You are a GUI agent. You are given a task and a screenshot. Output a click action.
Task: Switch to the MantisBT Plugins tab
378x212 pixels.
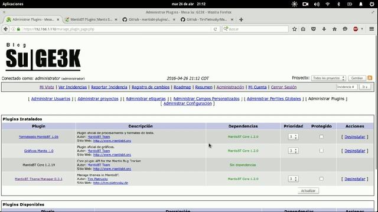91,19
